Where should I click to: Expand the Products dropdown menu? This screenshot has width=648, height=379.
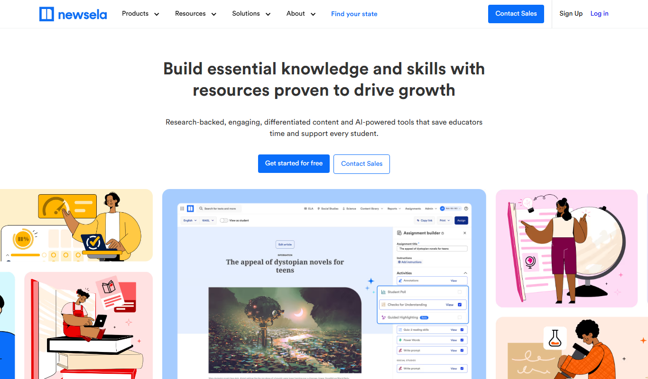click(x=140, y=14)
